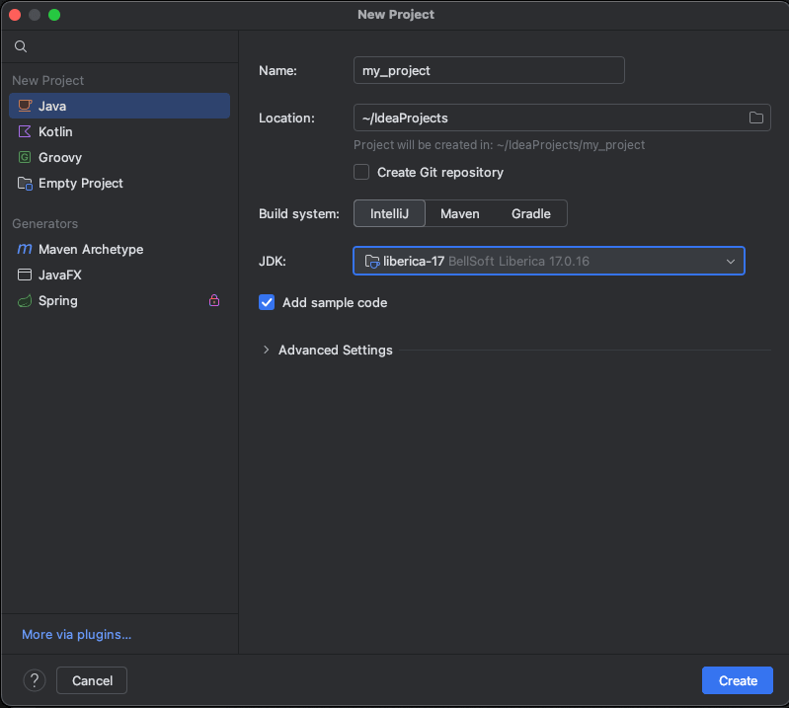Click the green zoom window button
The image size is (789, 708).
click(x=54, y=15)
